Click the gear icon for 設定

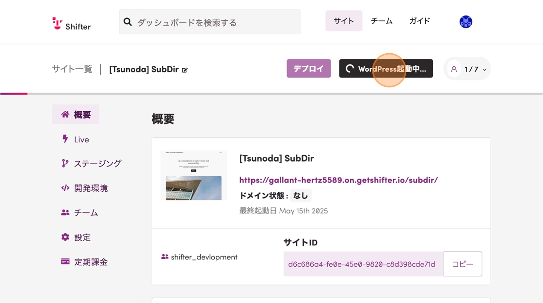65,237
